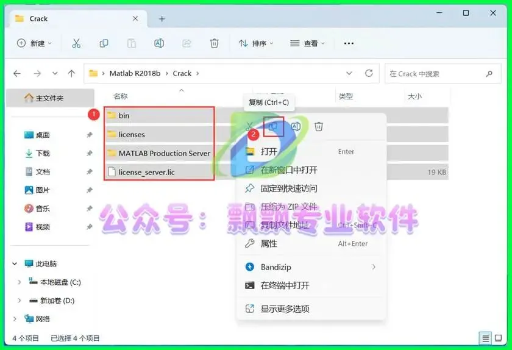Go back with the left arrow
This screenshot has width=512, height=350.
(17, 74)
